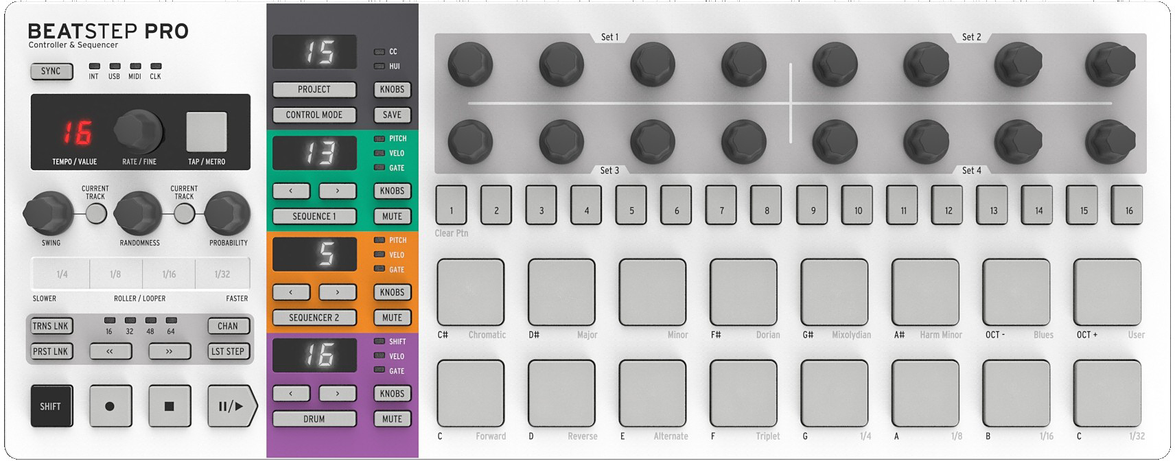Image resolution: width=1175 pixels, height=461 pixels.
Task: Hit the C Forward pad
Action: [x=471, y=394]
